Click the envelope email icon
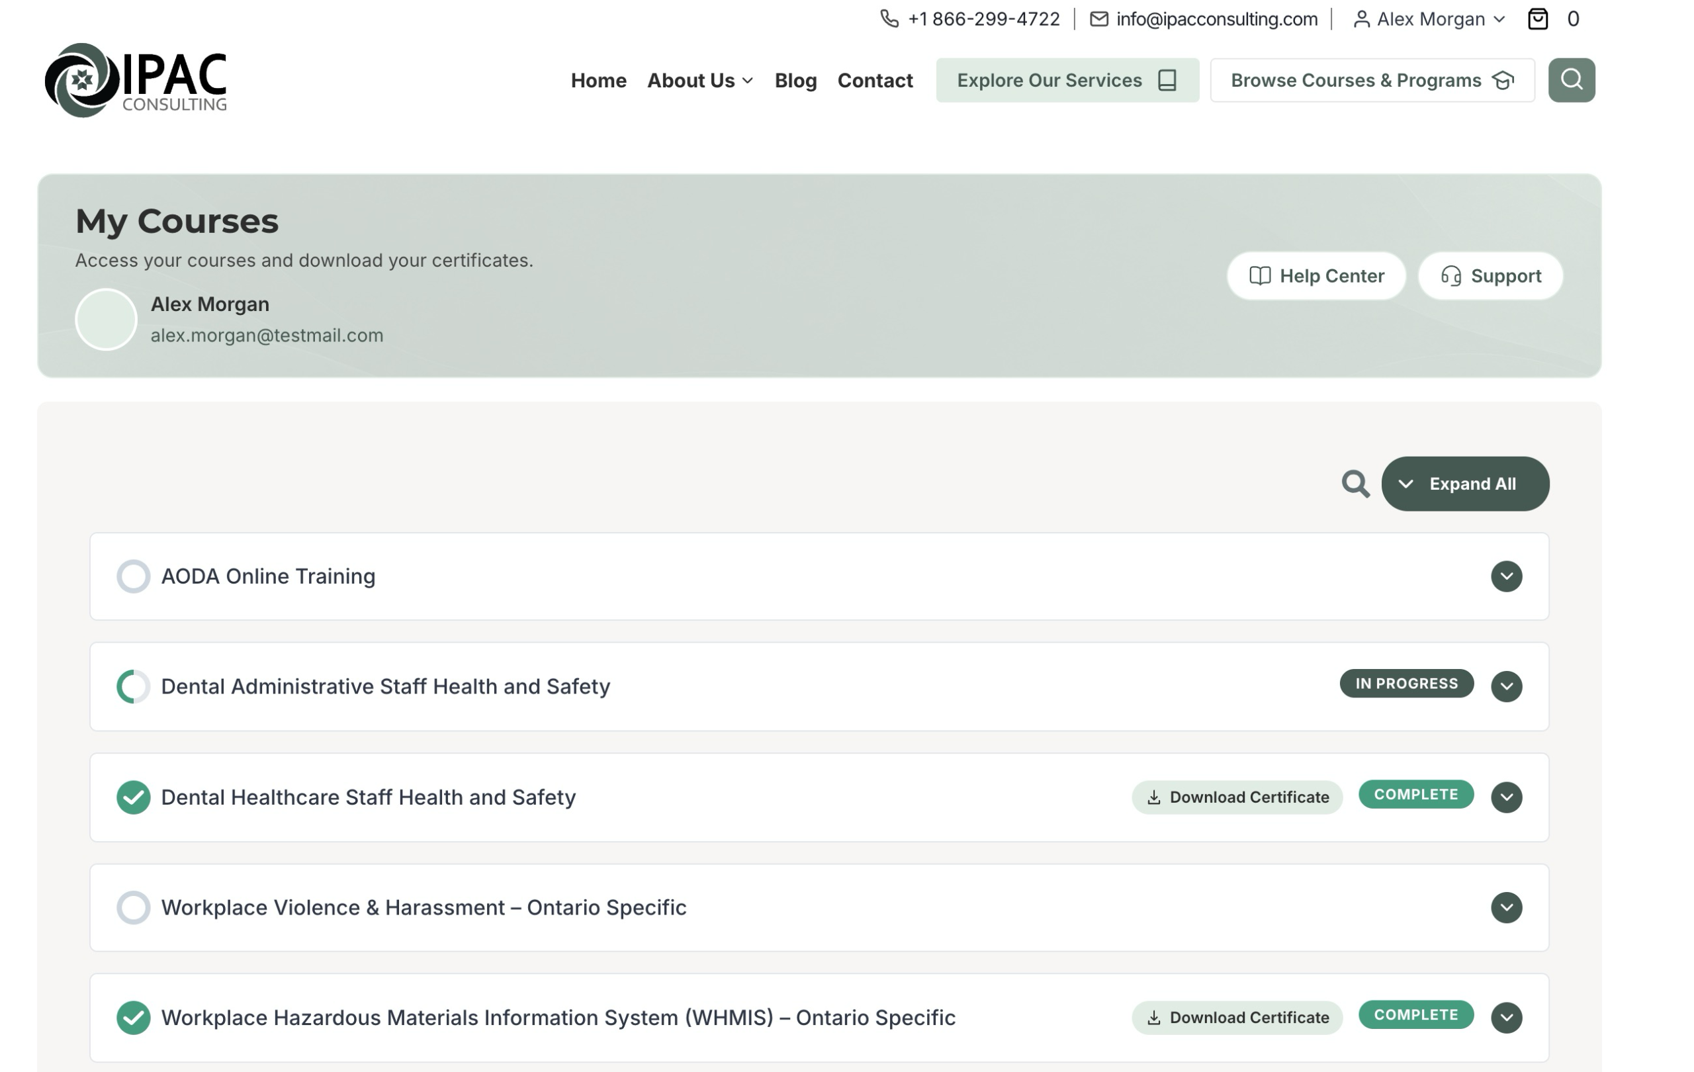The image size is (1694, 1072). click(1099, 19)
